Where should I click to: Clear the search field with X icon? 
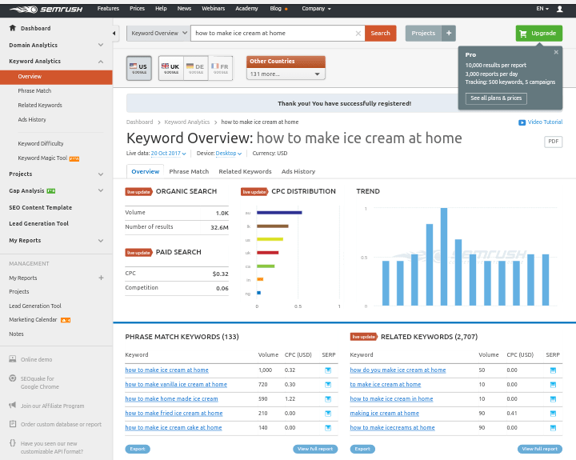(x=358, y=34)
